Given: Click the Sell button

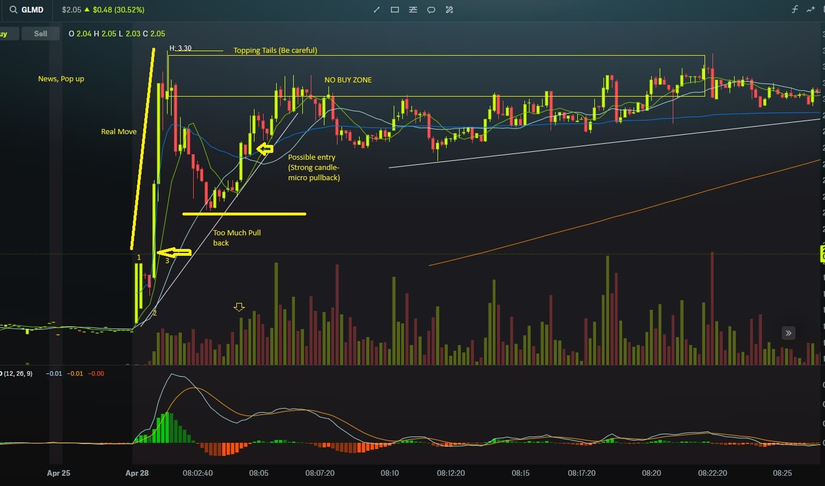Looking at the screenshot, I should point(40,34).
